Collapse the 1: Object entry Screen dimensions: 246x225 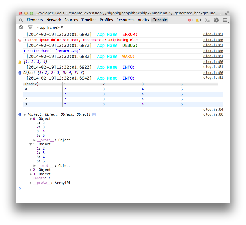30,144
